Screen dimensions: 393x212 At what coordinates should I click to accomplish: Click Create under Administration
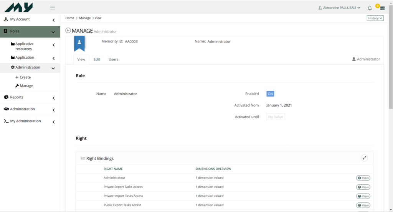click(25, 77)
